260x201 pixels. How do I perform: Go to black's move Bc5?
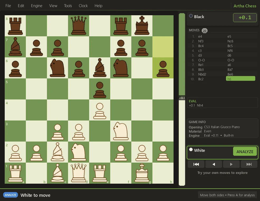230,46
